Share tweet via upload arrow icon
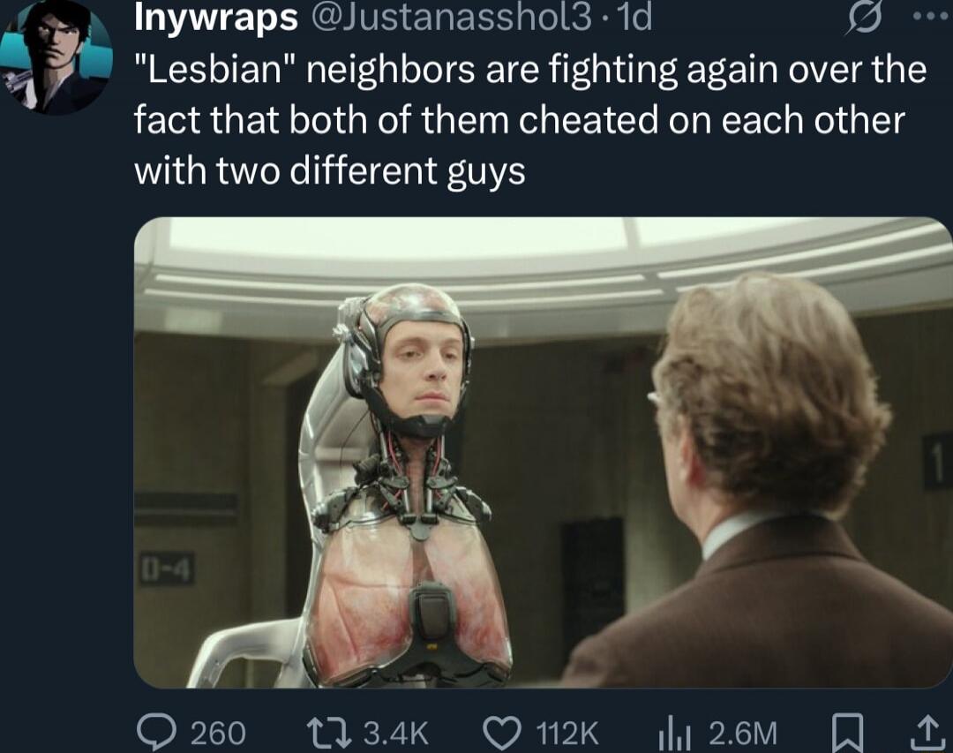 pos(927,733)
